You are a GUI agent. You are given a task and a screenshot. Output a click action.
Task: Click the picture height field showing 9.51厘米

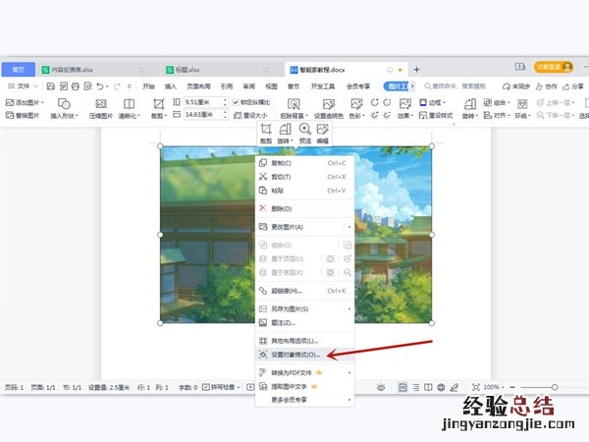pyautogui.click(x=205, y=102)
